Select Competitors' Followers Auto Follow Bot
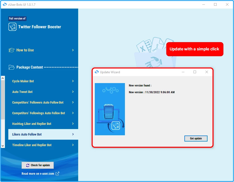Viewport: 234px width, 182px height. 43,103
